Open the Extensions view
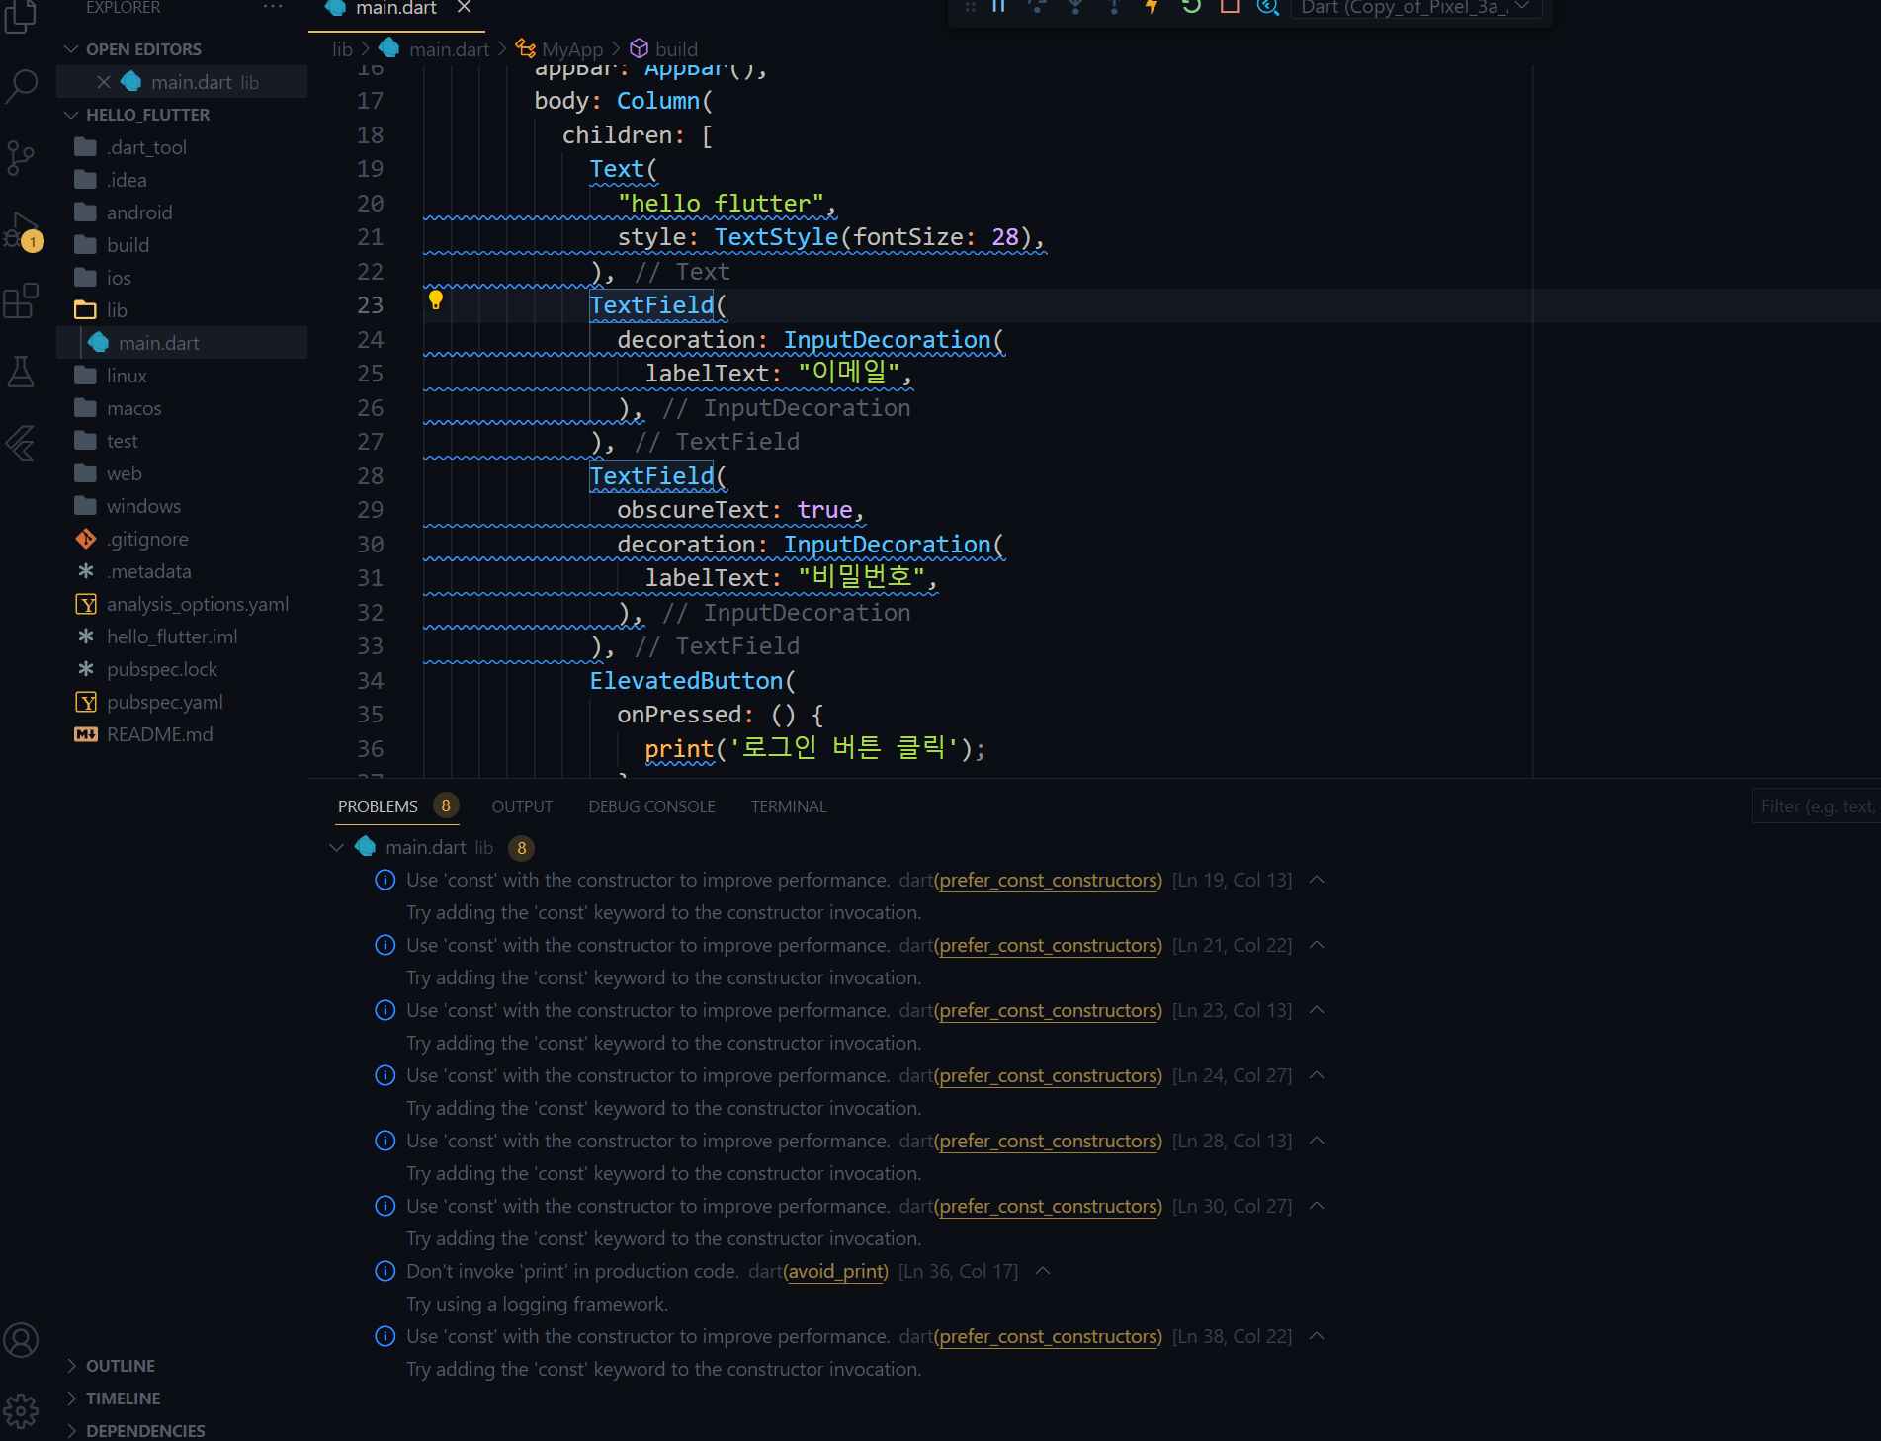Viewport: 1881px width, 1441px height. [x=21, y=300]
